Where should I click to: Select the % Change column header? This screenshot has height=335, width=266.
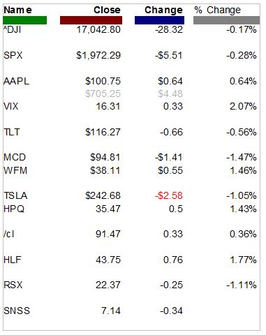coord(217,10)
